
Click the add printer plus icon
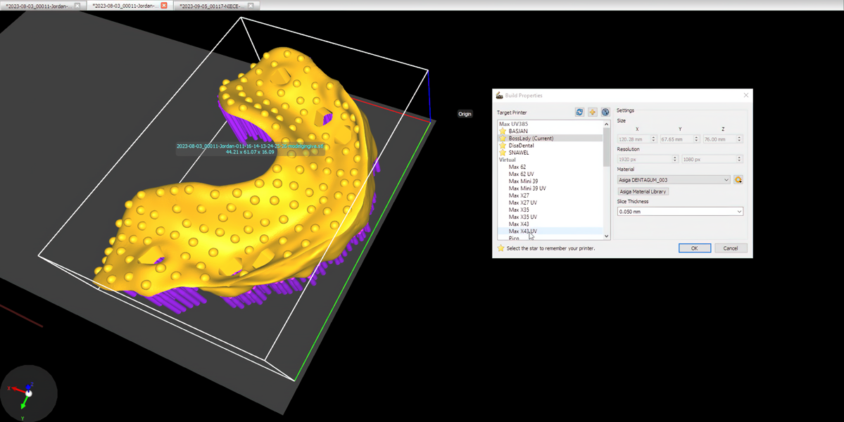(592, 113)
